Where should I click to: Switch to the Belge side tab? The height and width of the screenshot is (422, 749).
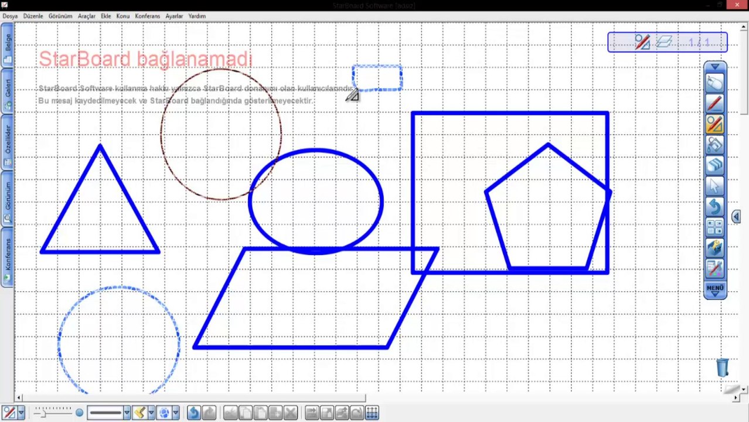8,48
